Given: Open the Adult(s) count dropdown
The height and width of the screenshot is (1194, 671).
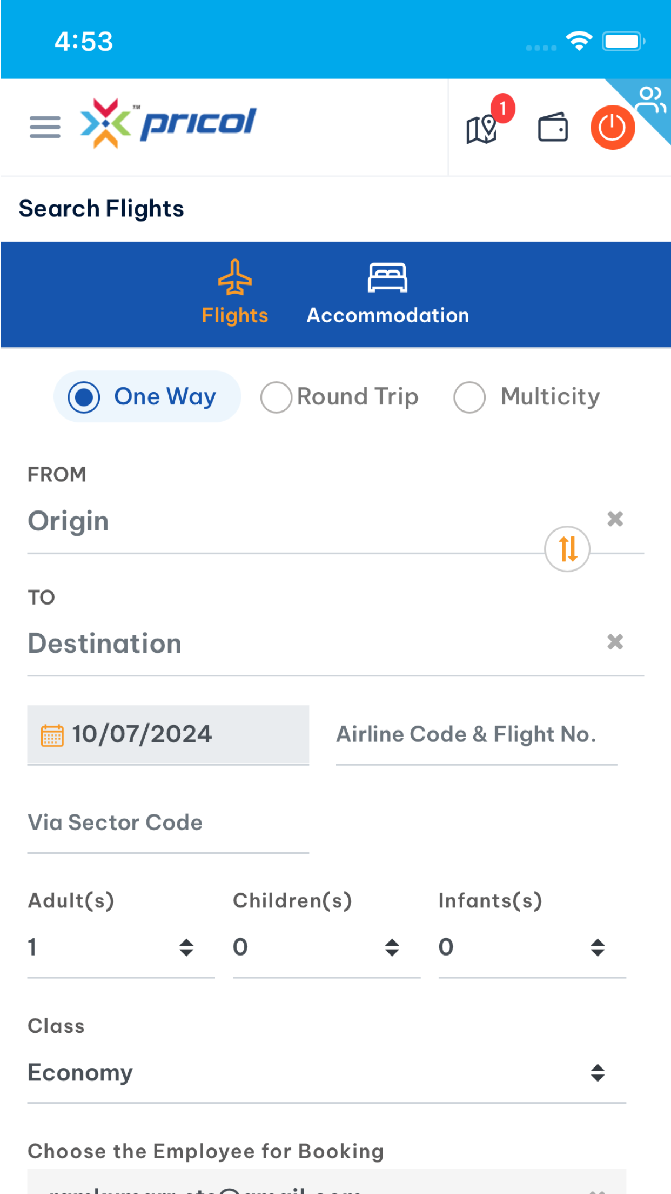Looking at the screenshot, I should pos(121,947).
